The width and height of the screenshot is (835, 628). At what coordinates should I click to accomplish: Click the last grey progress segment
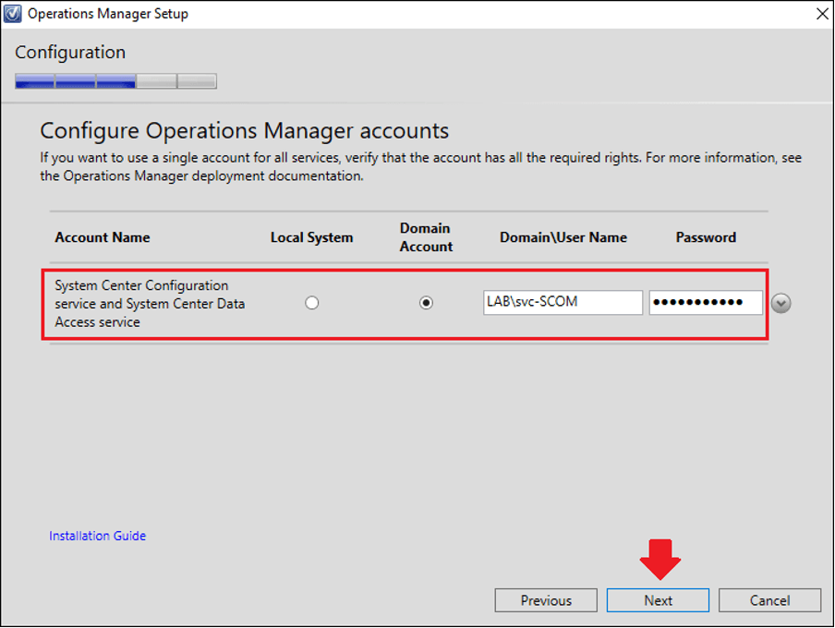point(197,81)
